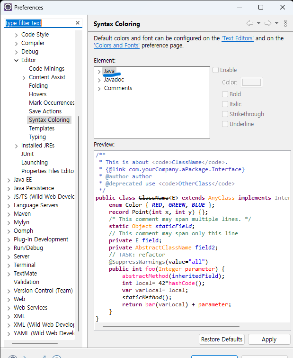Image resolution: width=293 pixels, height=358 pixels.
Task: Select XML in the preferences tree
Action: coord(19,316)
